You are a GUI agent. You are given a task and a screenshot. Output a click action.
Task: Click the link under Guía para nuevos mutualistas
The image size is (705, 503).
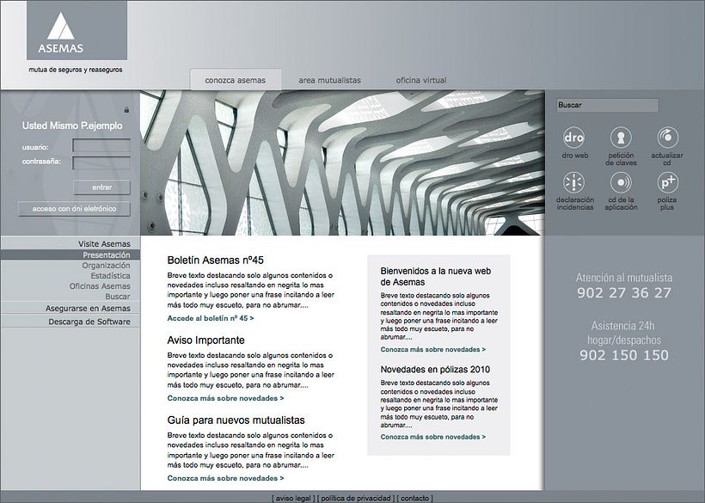click(x=226, y=478)
